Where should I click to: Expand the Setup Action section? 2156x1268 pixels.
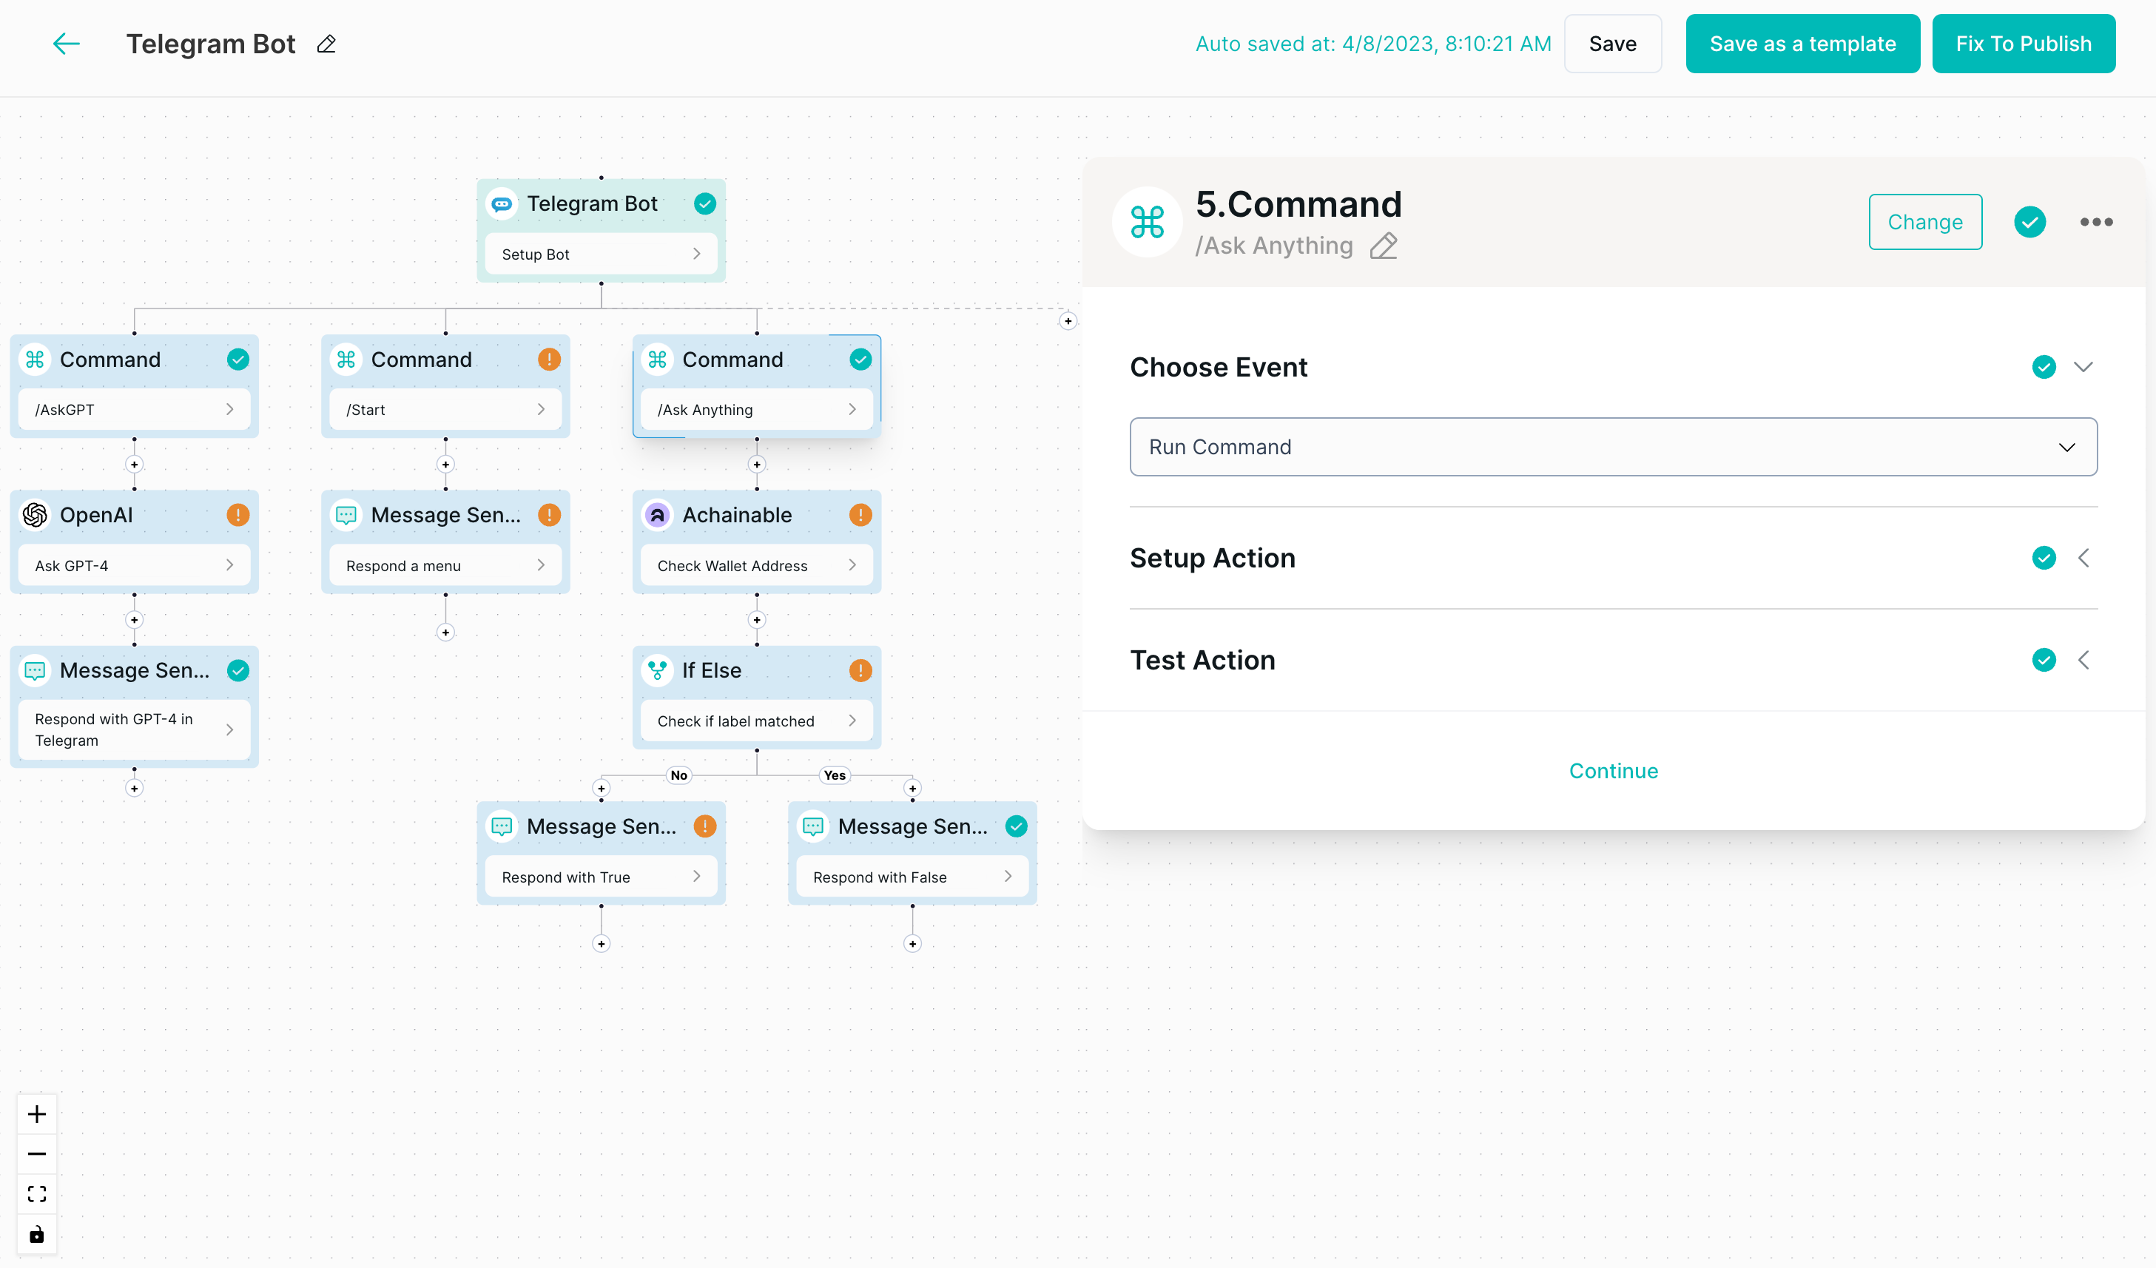point(2083,558)
